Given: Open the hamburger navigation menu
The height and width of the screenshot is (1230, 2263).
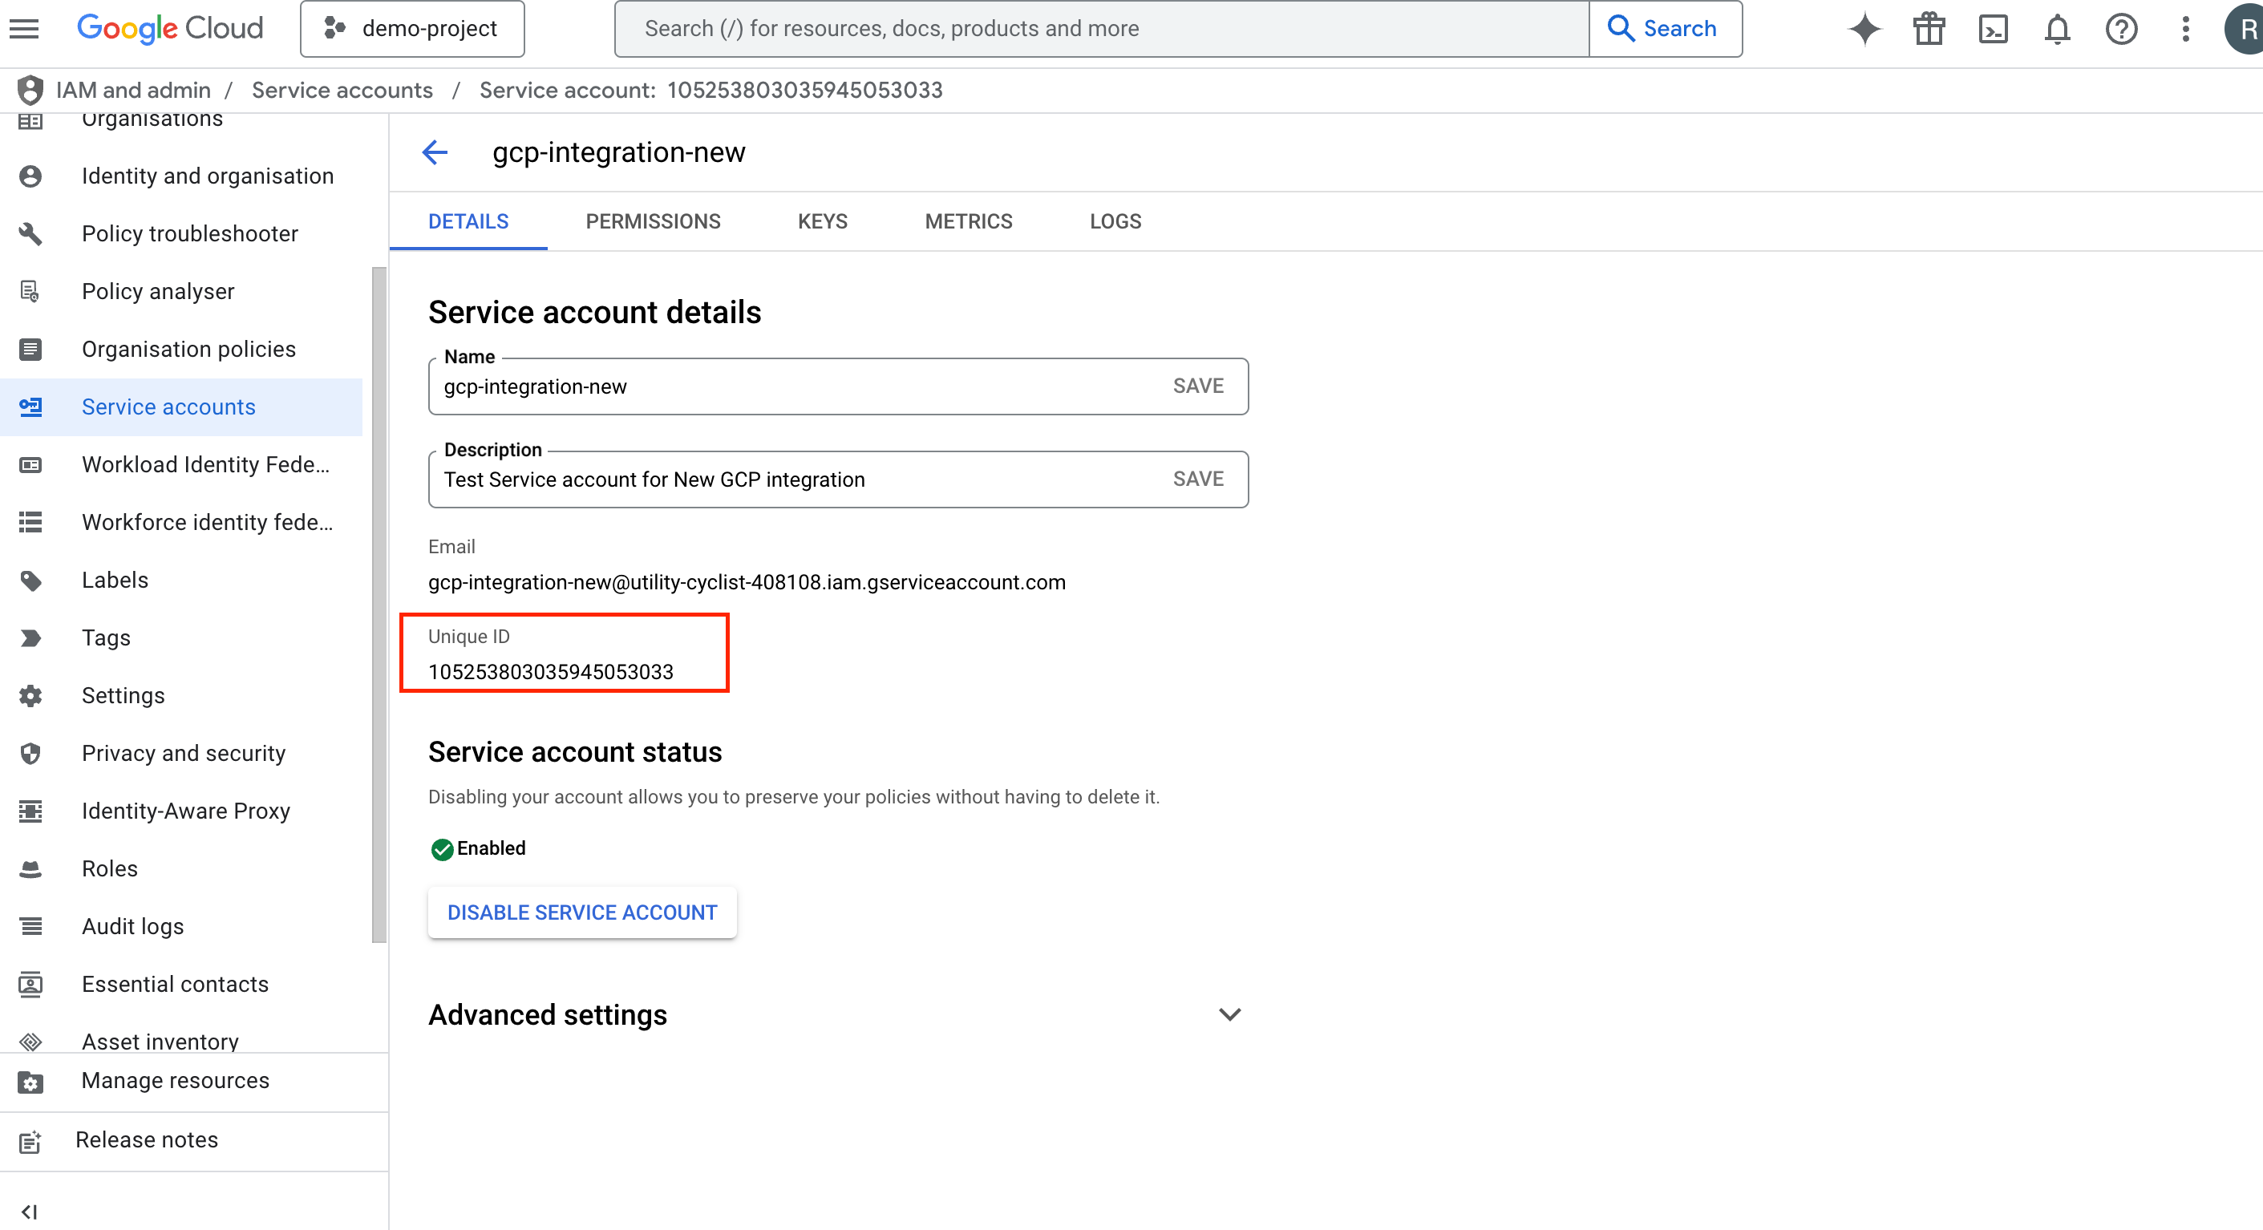Looking at the screenshot, I should coord(24,29).
